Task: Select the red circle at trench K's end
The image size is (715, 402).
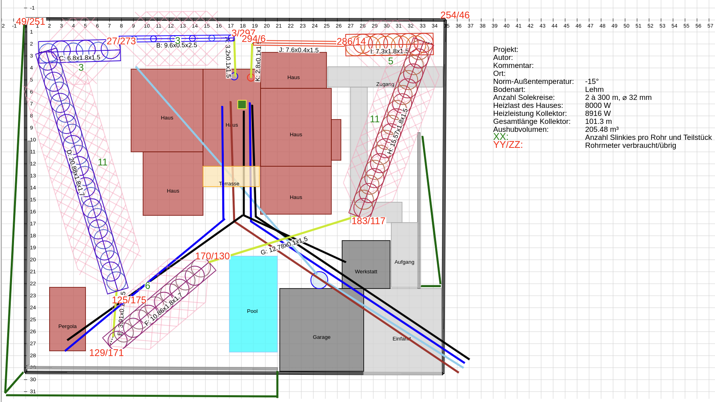Action: coord(251,78)
